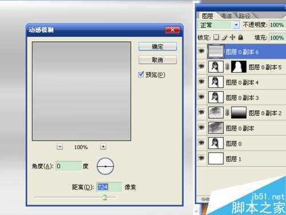Select image thumbnail of 图层 0 副本 5
The width and height of the screenshot is (286, 215).
(216, 67)
